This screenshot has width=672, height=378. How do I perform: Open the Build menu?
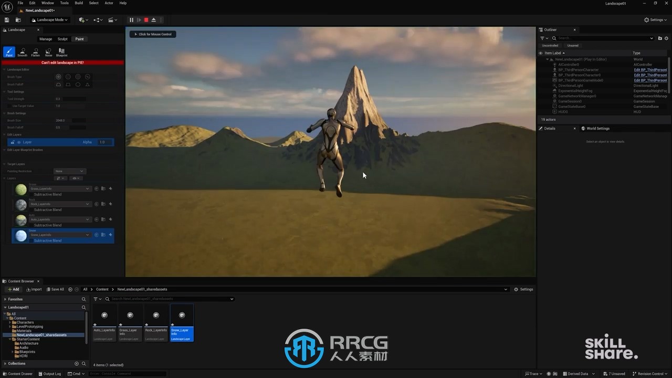(x=79, y=3)
